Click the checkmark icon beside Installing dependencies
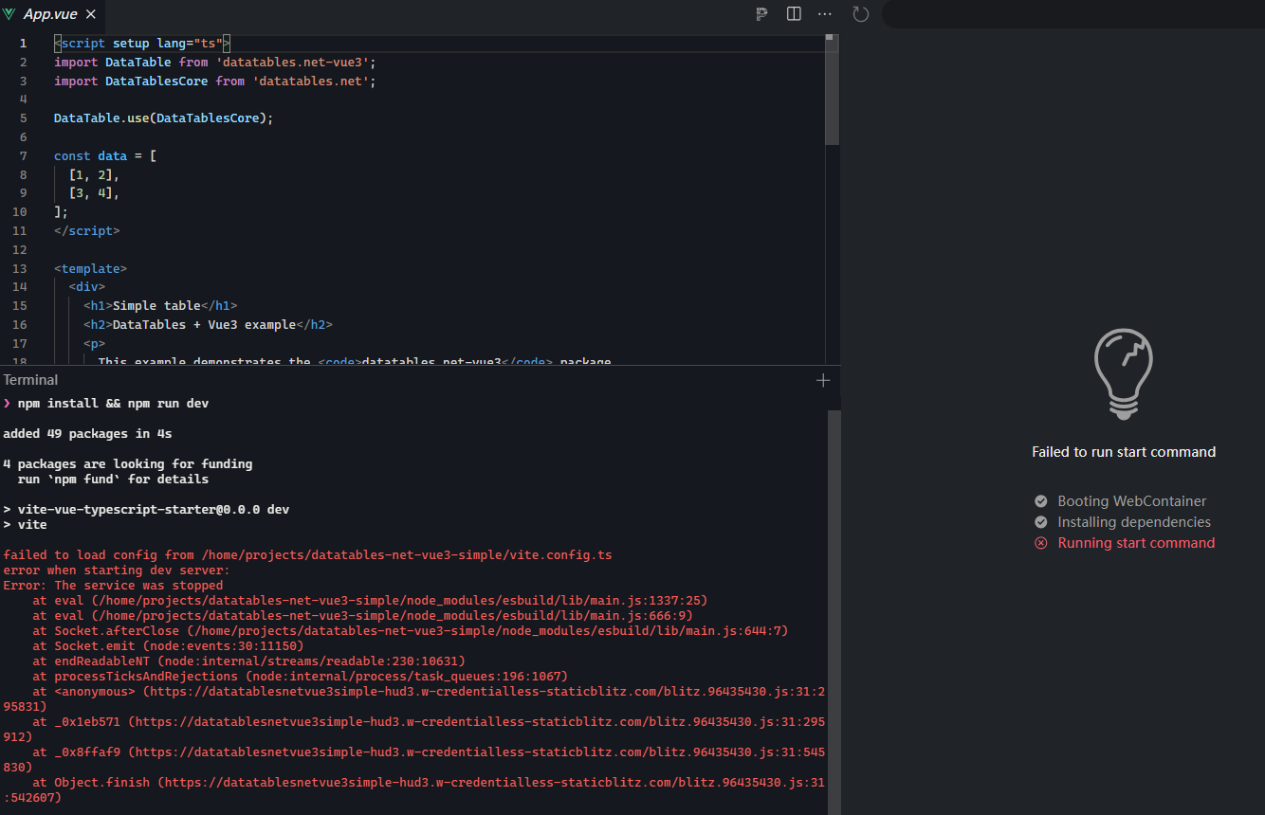Viewport: 1265px width, 815px height. [x=1041, y=522]
